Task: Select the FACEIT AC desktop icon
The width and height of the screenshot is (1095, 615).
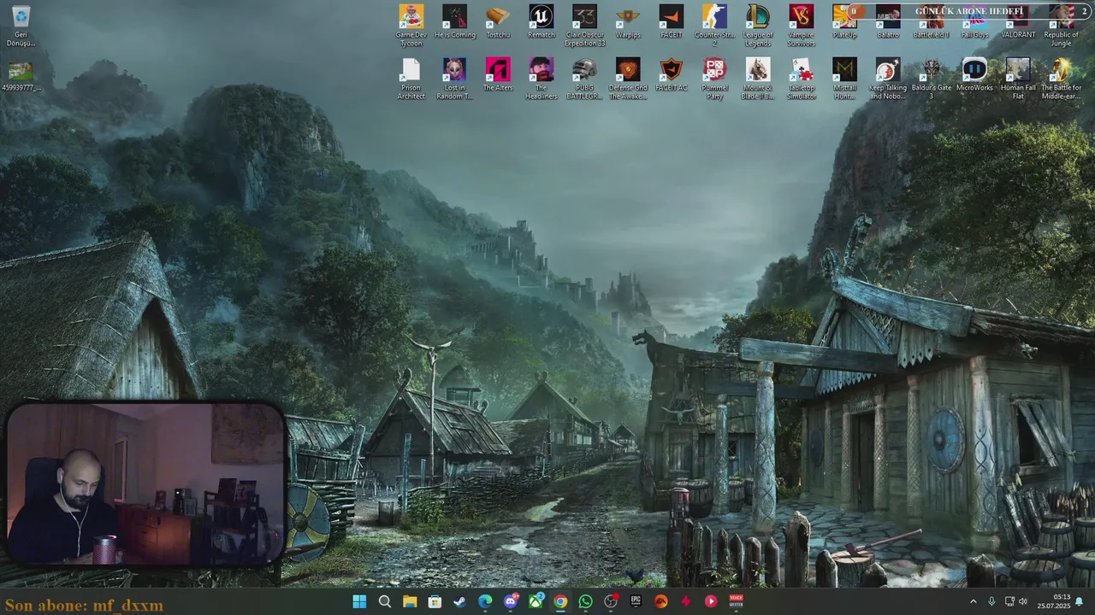Action: point(672,75)
